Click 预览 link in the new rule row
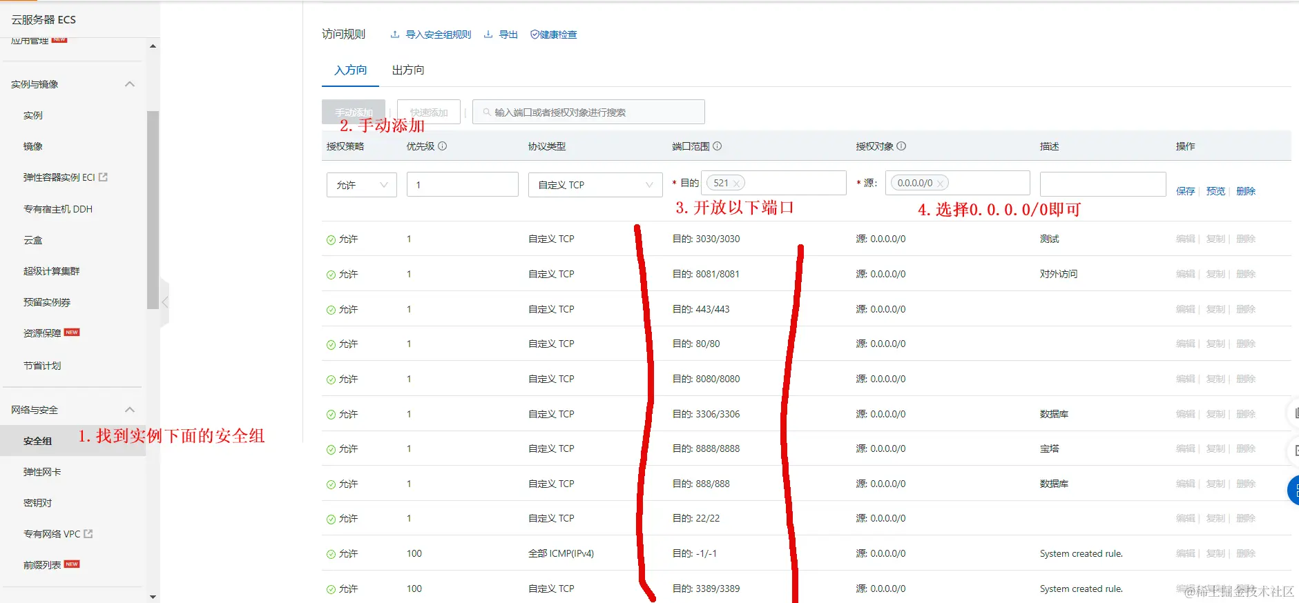Image resolution: width=1299 pixels, height=603 pixels. pos(1215,191)
